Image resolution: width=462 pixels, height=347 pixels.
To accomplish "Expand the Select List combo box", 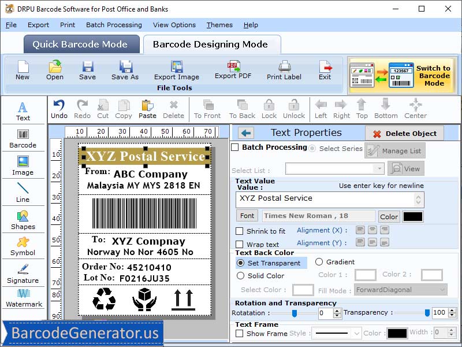I will click(379, 168).
